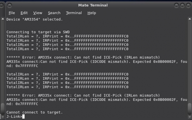Click the window menu button left of the title
The width and height of the screenshot is (192, 120).
(x=9, y=5)
